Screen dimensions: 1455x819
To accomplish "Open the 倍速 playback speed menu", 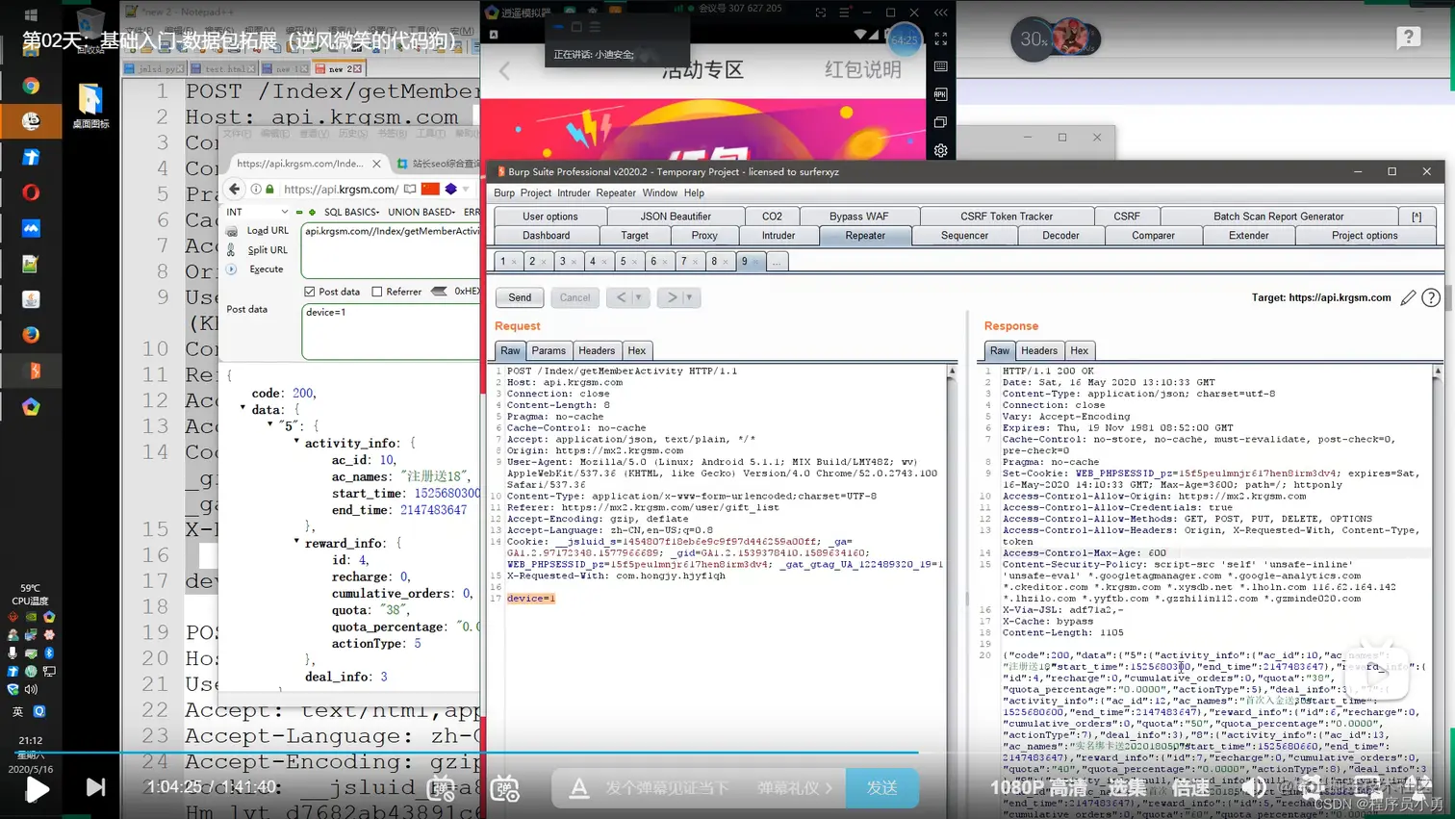I will point(1190,787).
